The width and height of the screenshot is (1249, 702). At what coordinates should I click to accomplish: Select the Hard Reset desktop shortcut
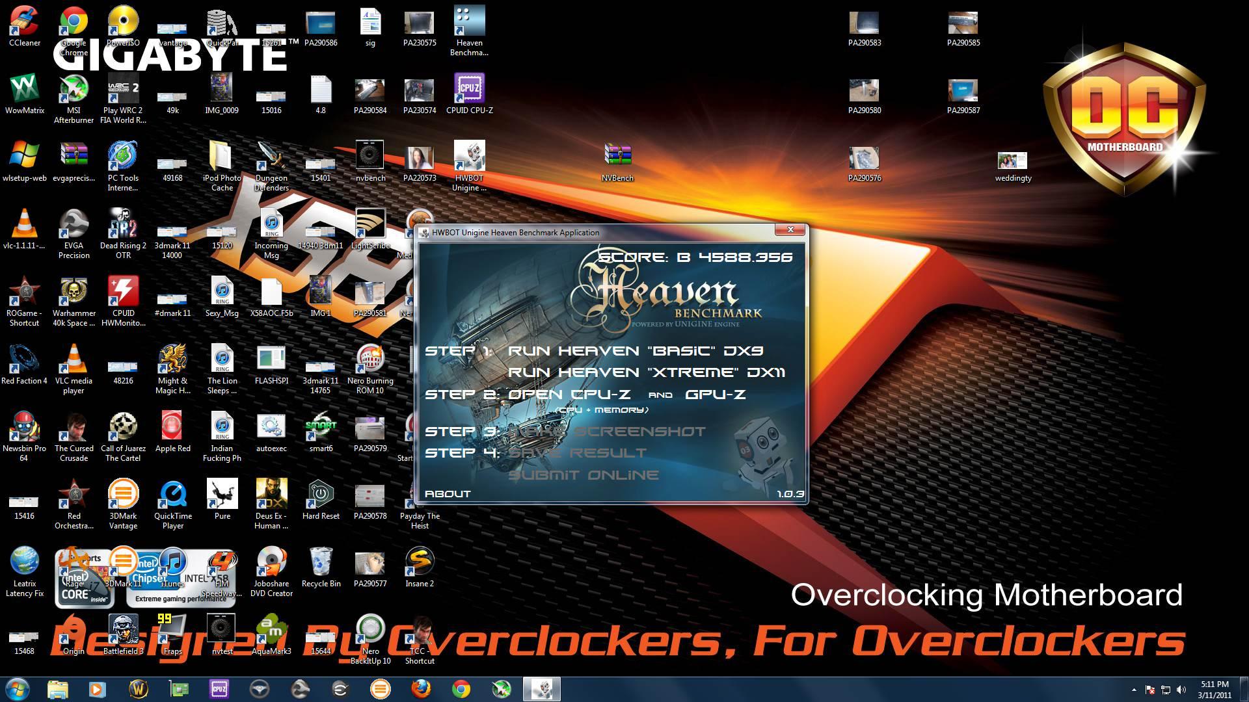click(x=321, y=500)
